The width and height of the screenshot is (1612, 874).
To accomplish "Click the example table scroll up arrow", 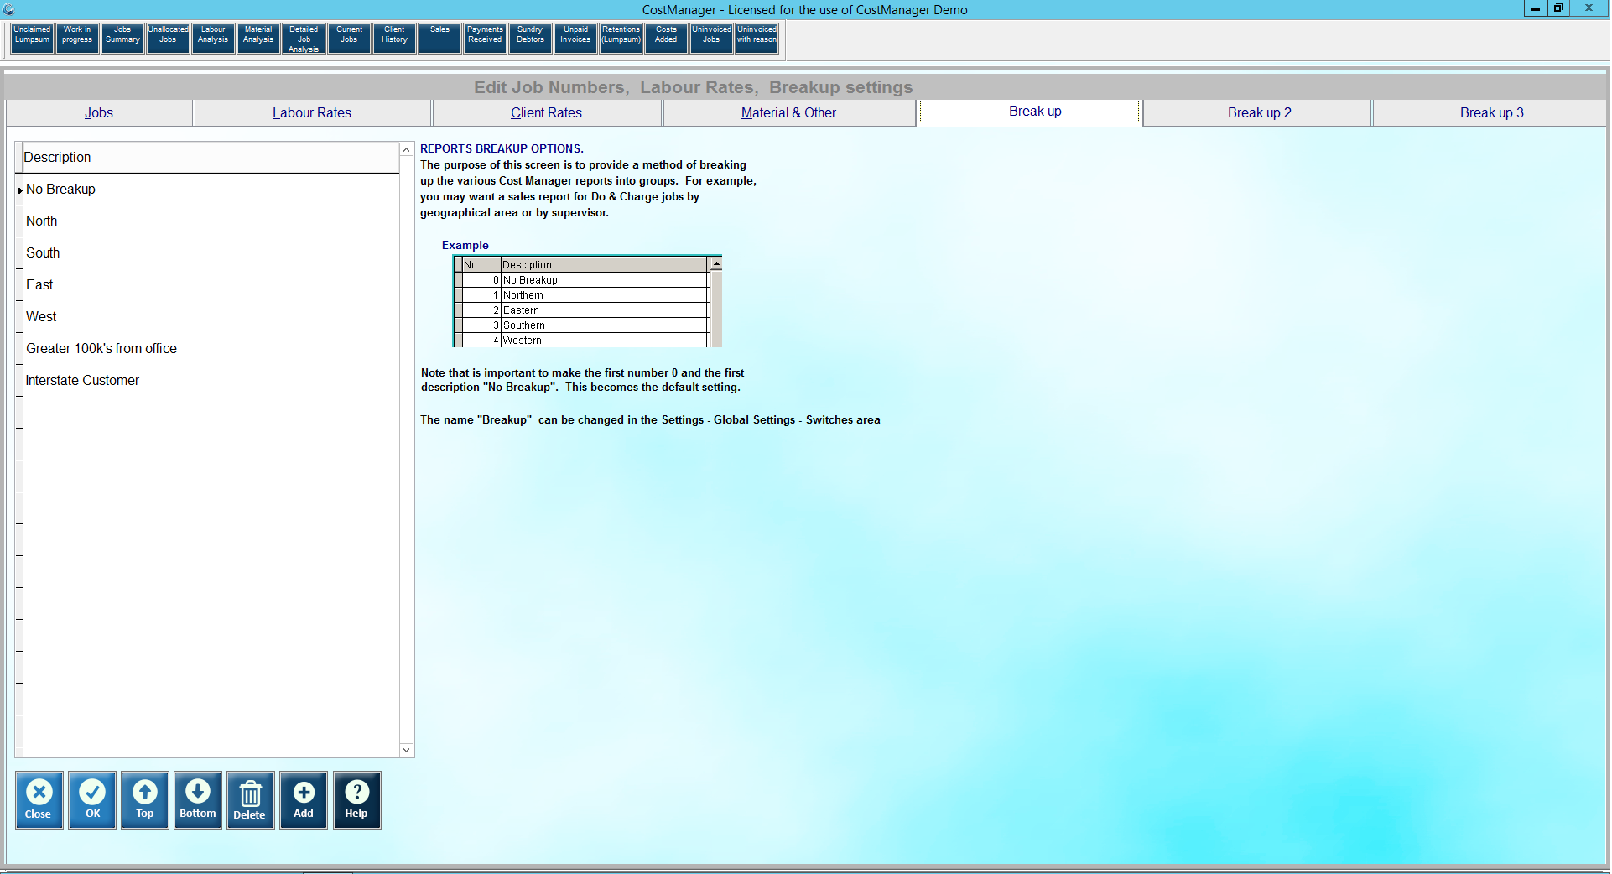I will 716,264.
